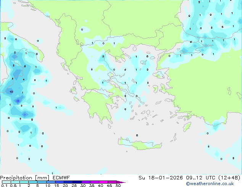Screen dimensions: 242x187
Task: Click the 15–20 mm legend swatch
Action: (x=60, y=182)
